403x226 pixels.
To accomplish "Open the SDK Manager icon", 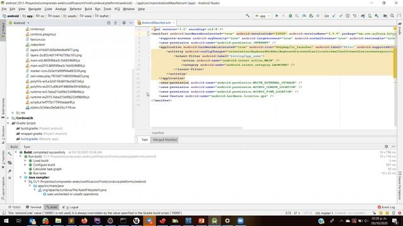I will click(377, 16).
